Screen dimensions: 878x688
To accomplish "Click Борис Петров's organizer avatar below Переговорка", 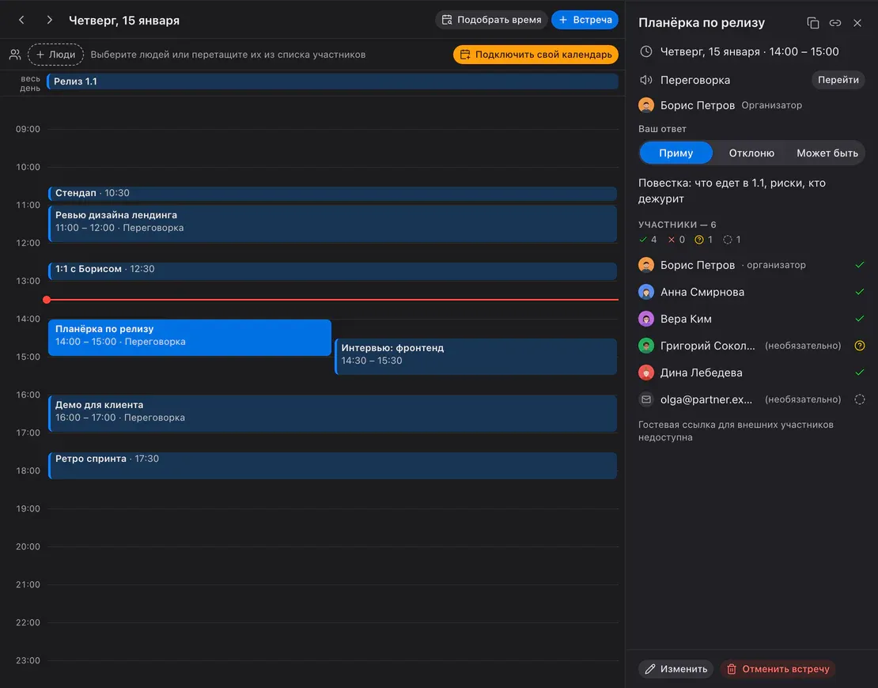I will point(646,105).
